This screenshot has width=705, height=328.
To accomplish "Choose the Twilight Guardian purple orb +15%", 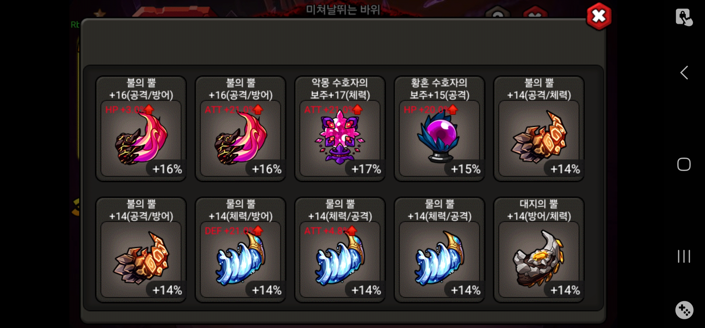I will pos(440,129).
